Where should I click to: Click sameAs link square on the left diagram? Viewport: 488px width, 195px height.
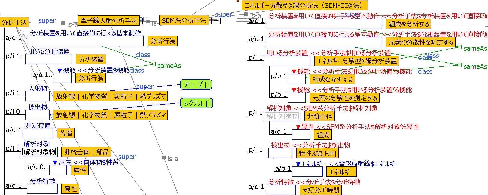pos(154,64)
